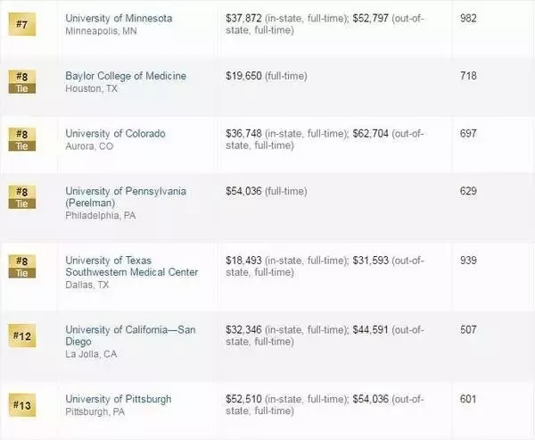Open Baylor College of Medicine link
This screenshot has width=535, height=440.
click(x=126, y=76)
